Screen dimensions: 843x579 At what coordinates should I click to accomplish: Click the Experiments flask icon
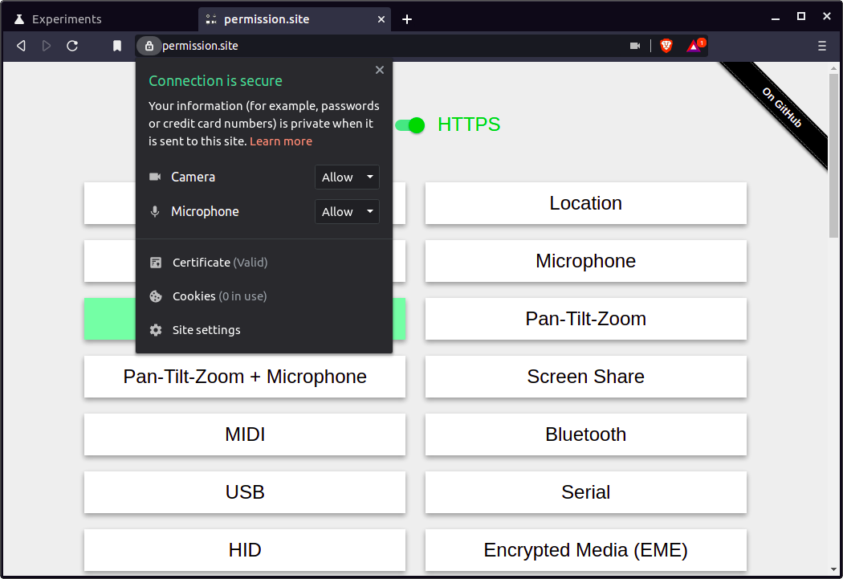[x=19, y=19]
